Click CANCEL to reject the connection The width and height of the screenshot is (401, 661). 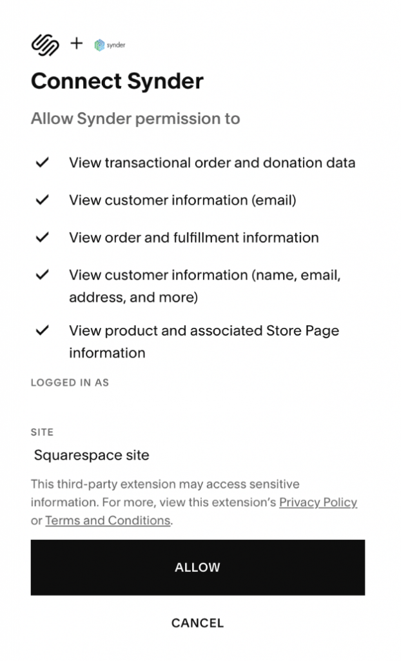(197, 623)
